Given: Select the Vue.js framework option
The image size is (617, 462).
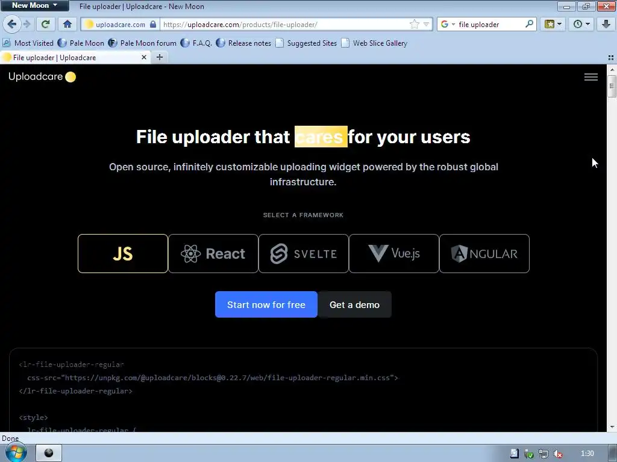Looking at the screenshot, I should click(x=394, y=253).
